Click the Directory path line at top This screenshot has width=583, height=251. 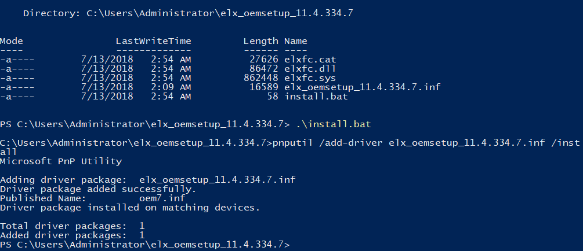187,13
